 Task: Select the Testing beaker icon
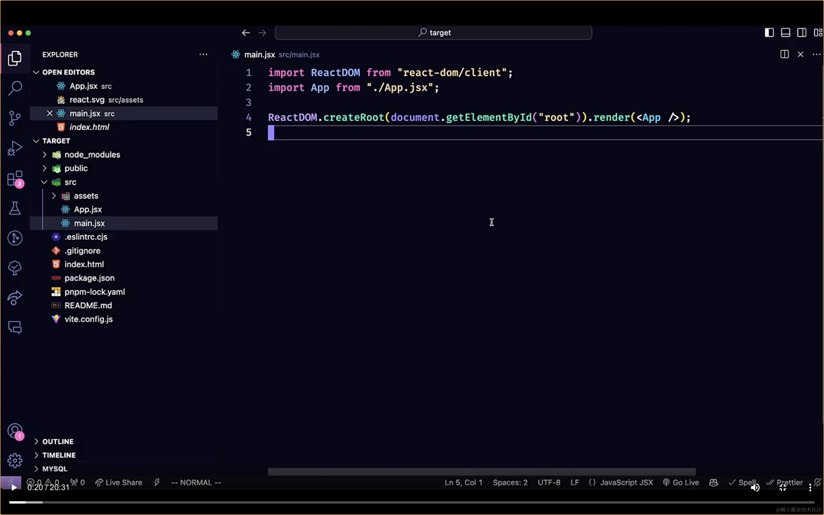(x=15, y=208)
